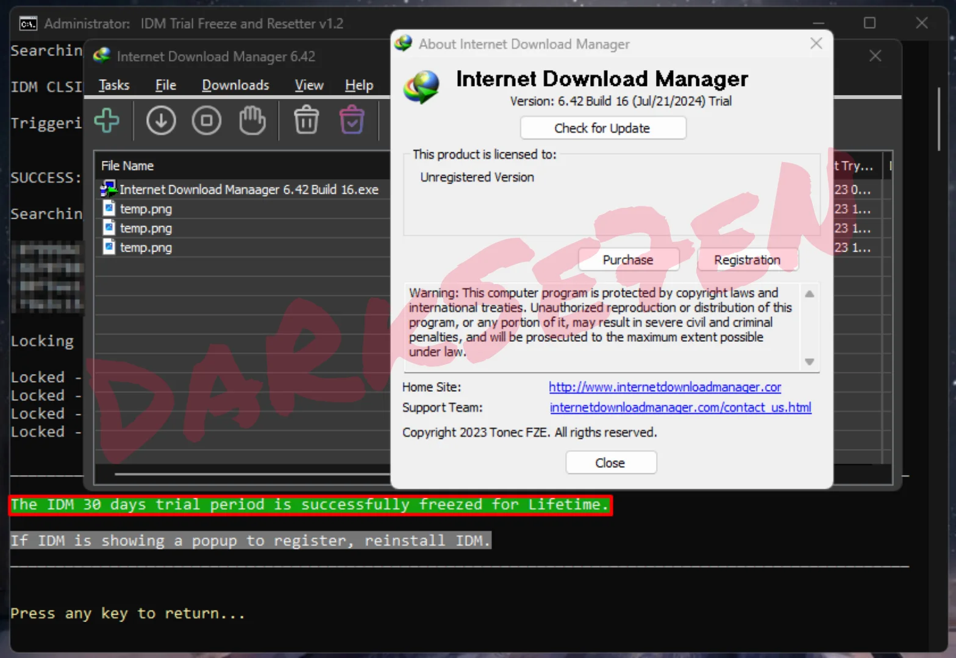The image size is (956, 658).
Task: Select the third temp.png file row
Action: [x=243, y=248]
